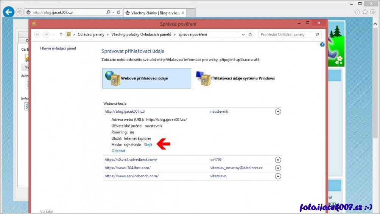This screenshot has height=214, width=380.
Task: Open help with the blue question icon
Action: (x=322, y=45)
